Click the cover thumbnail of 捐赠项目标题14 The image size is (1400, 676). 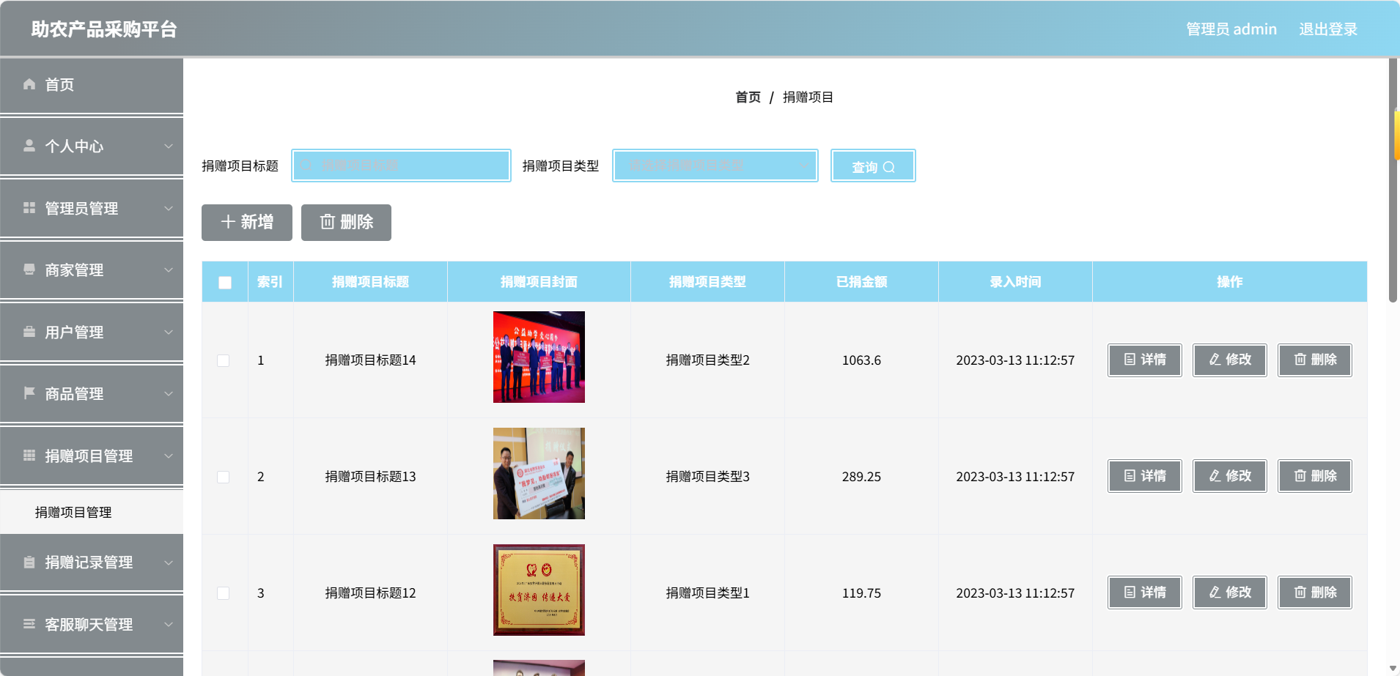coord(539,357)
